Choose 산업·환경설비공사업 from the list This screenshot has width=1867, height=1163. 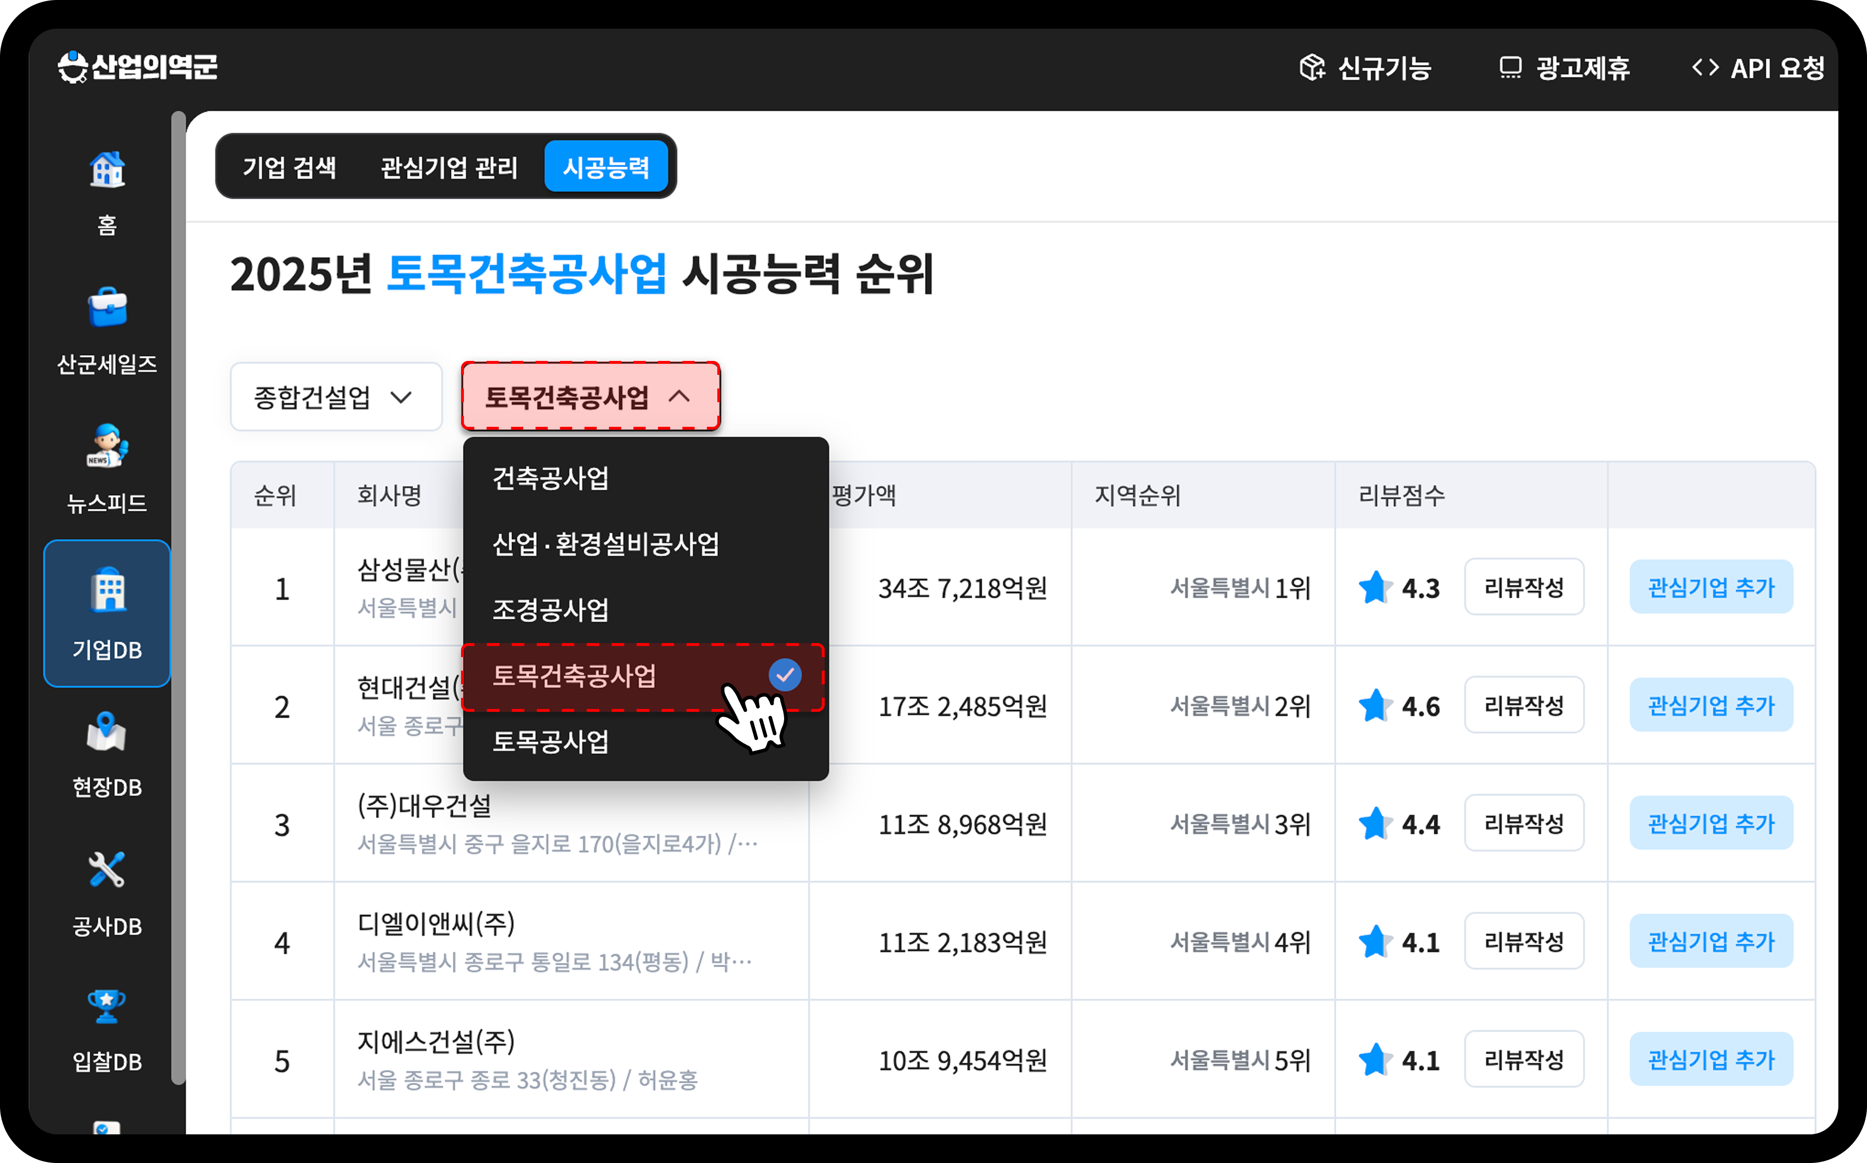click(x=646, y=544)
